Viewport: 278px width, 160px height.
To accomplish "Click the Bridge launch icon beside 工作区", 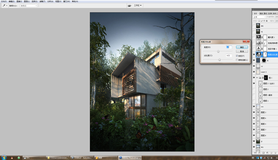I will tap(129, 6).
